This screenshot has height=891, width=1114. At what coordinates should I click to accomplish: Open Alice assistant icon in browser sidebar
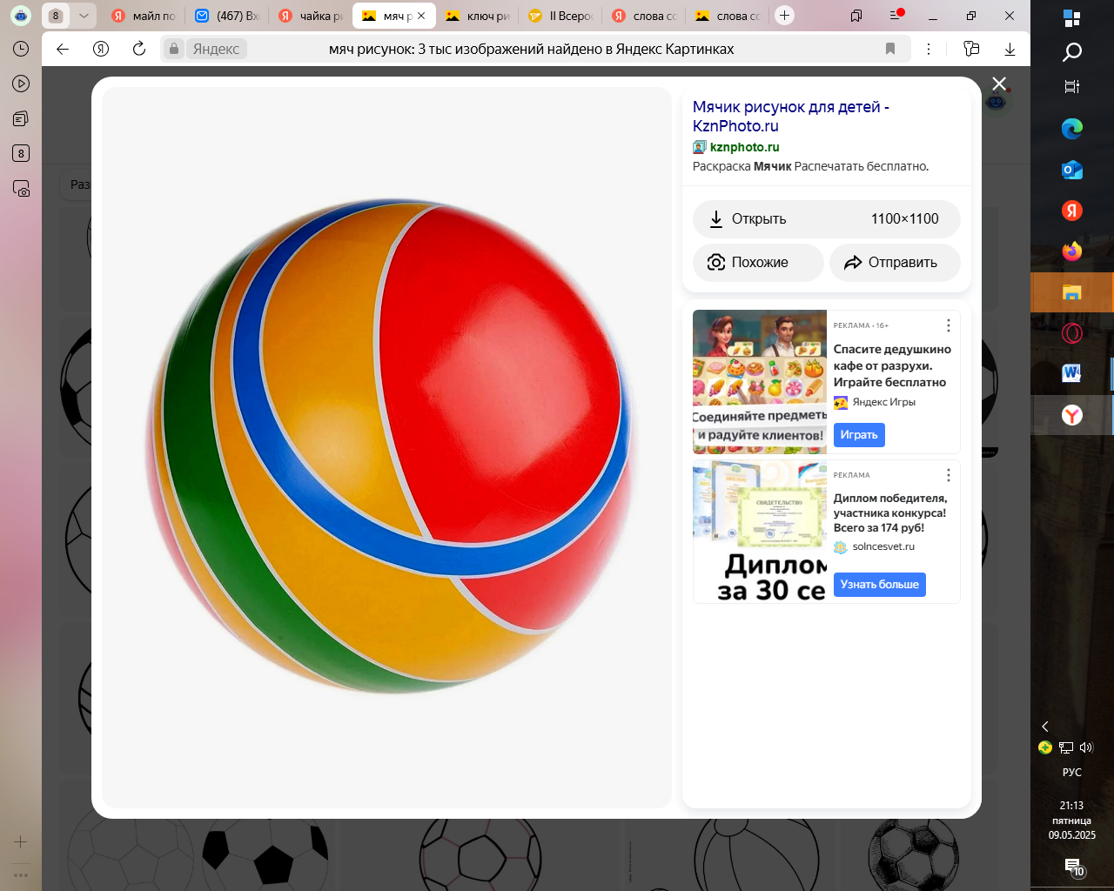coord(21,15)
